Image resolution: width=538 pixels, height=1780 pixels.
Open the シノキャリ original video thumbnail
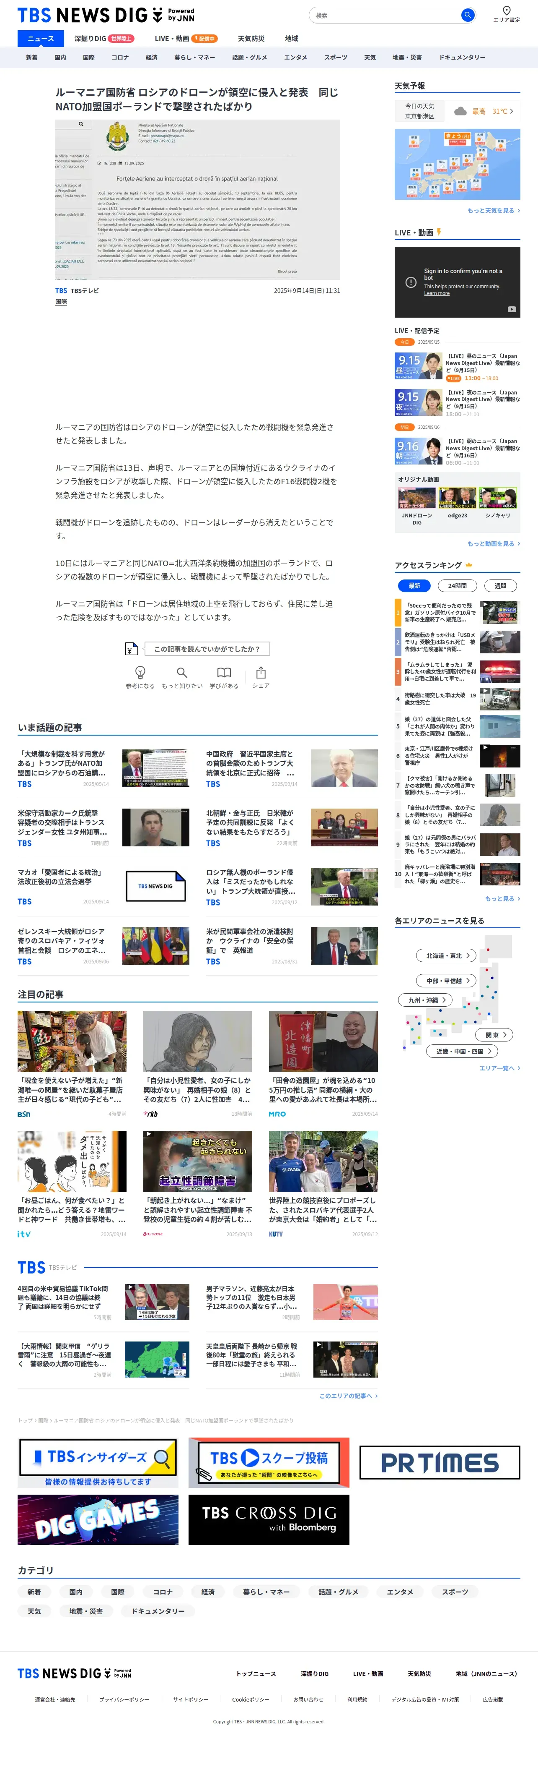[x=498, y=498]
